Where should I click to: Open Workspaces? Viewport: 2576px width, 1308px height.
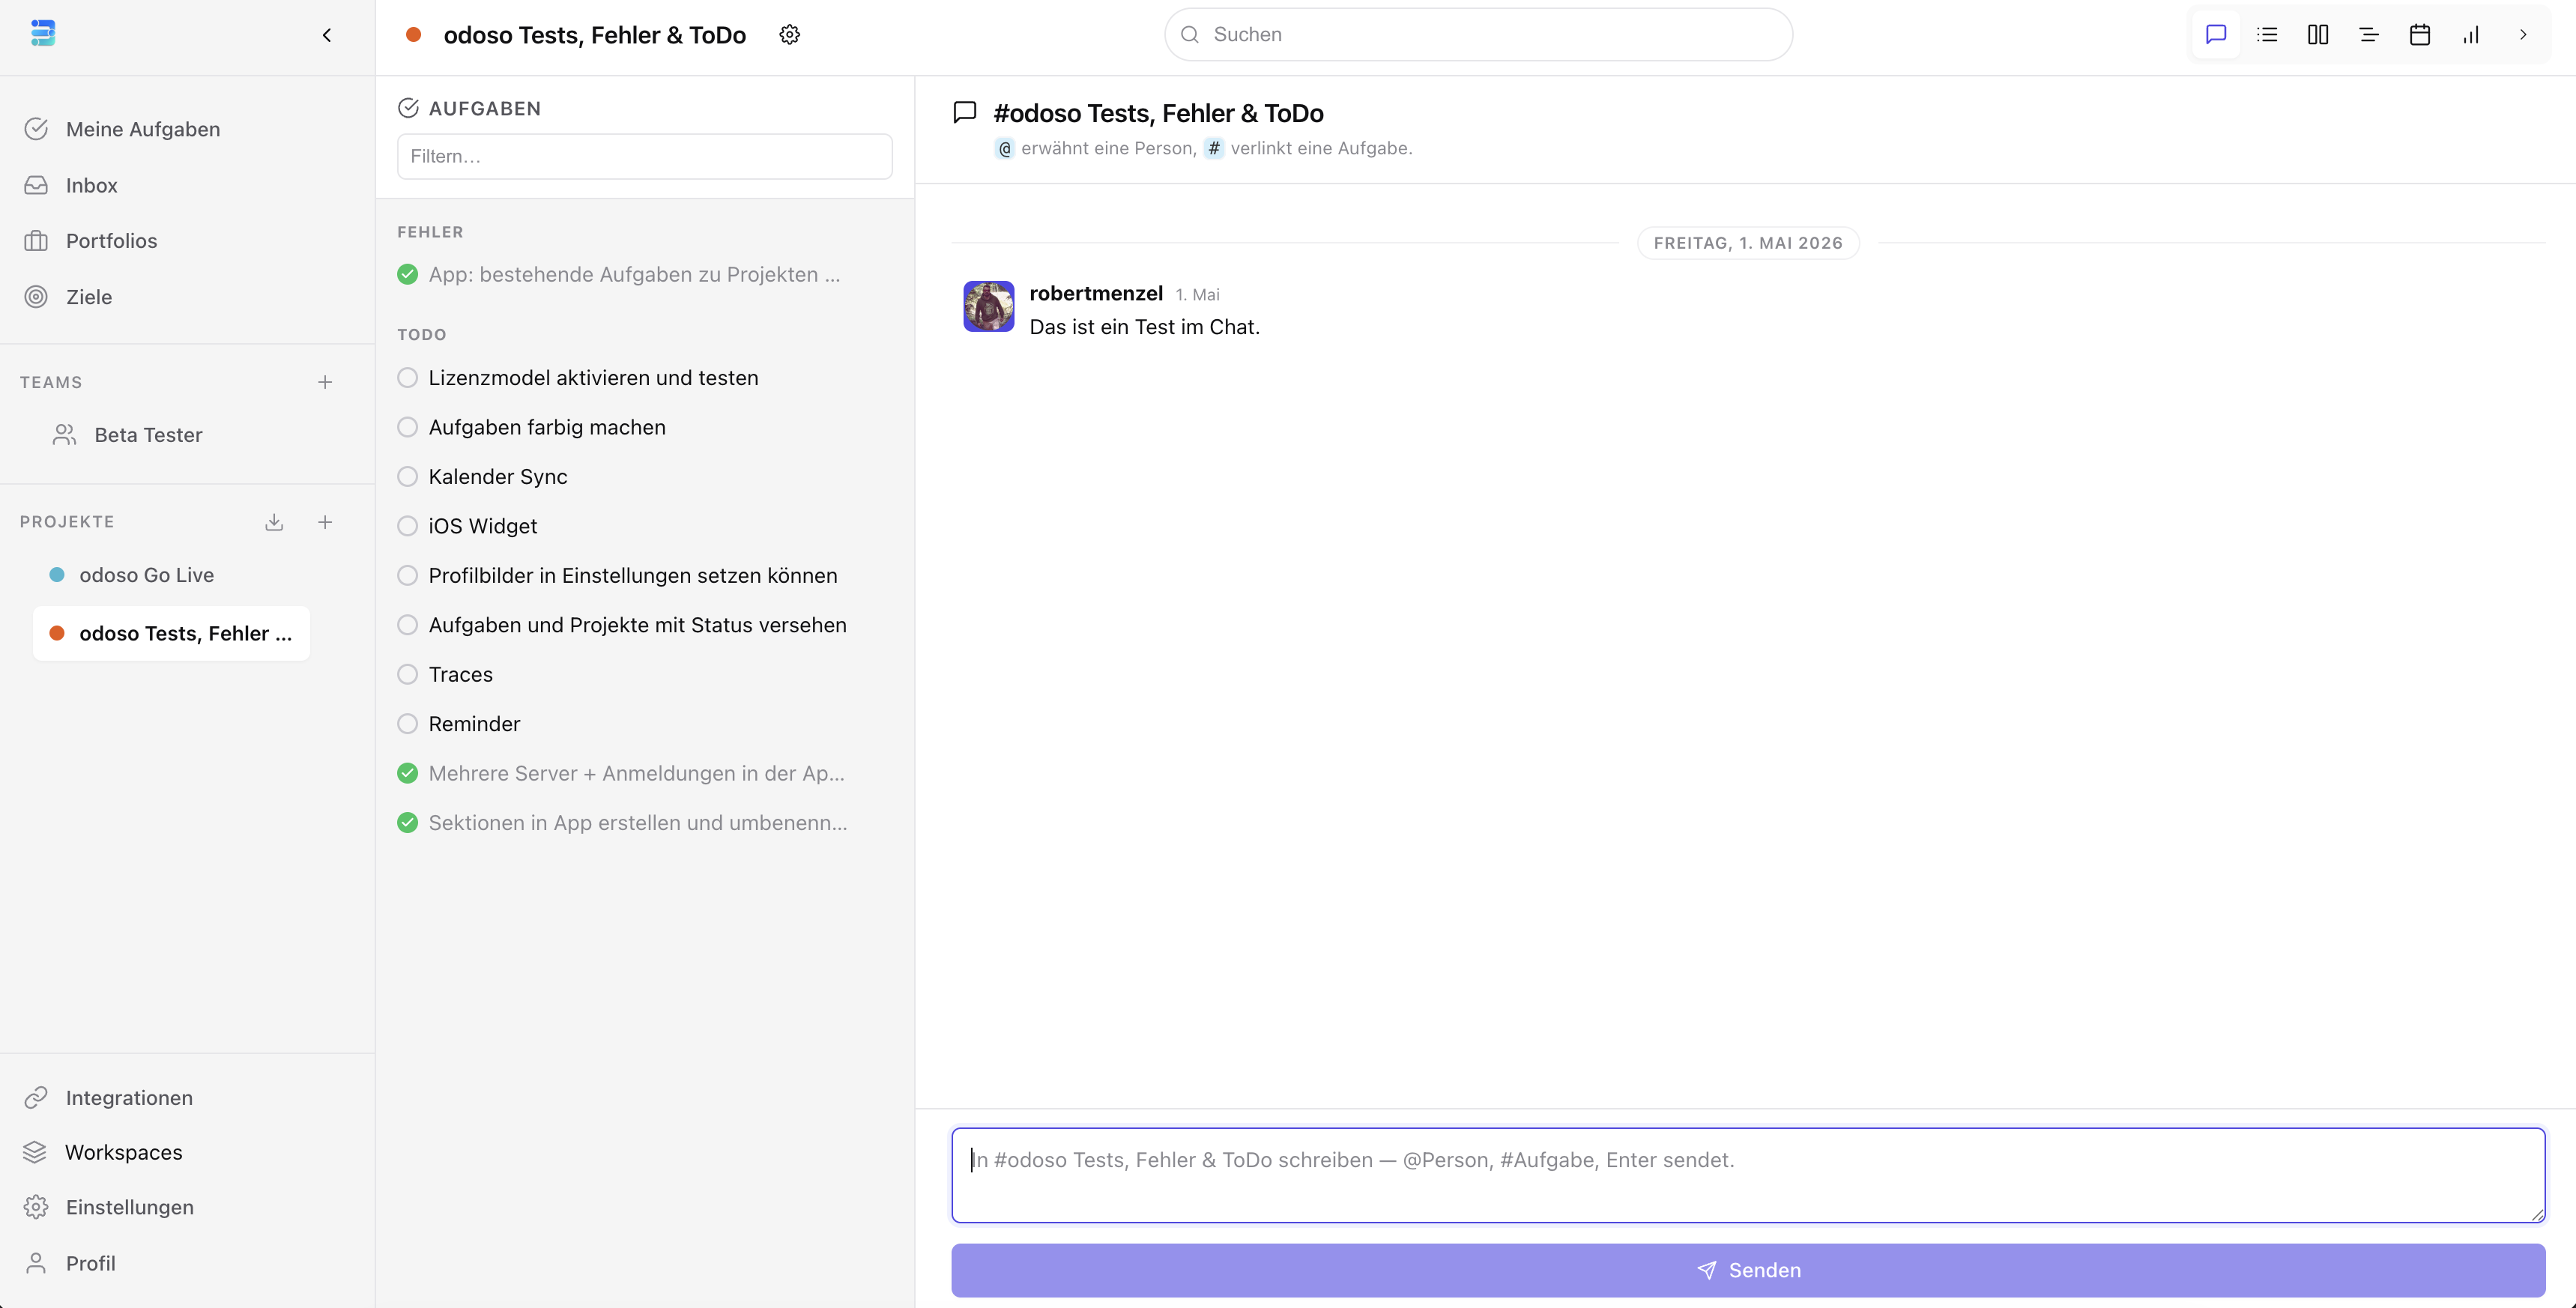[123, 1152]
